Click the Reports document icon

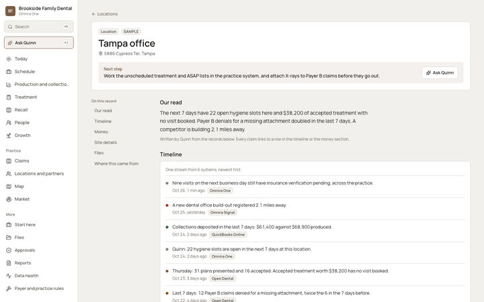coord(9,263)
